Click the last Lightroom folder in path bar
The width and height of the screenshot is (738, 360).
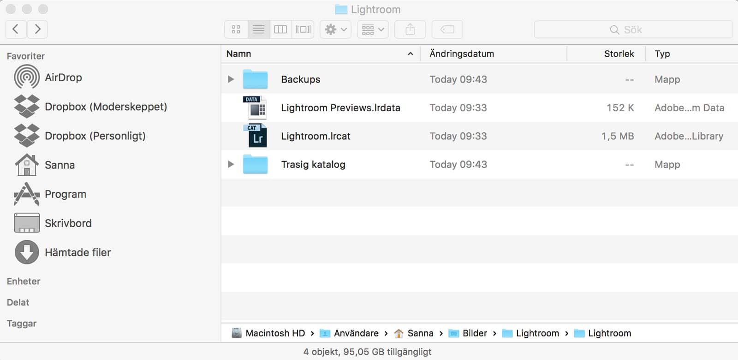(x=602, y=333)
